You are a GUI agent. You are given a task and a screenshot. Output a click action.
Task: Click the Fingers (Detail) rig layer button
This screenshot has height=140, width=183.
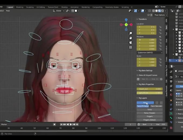(150, 120)
